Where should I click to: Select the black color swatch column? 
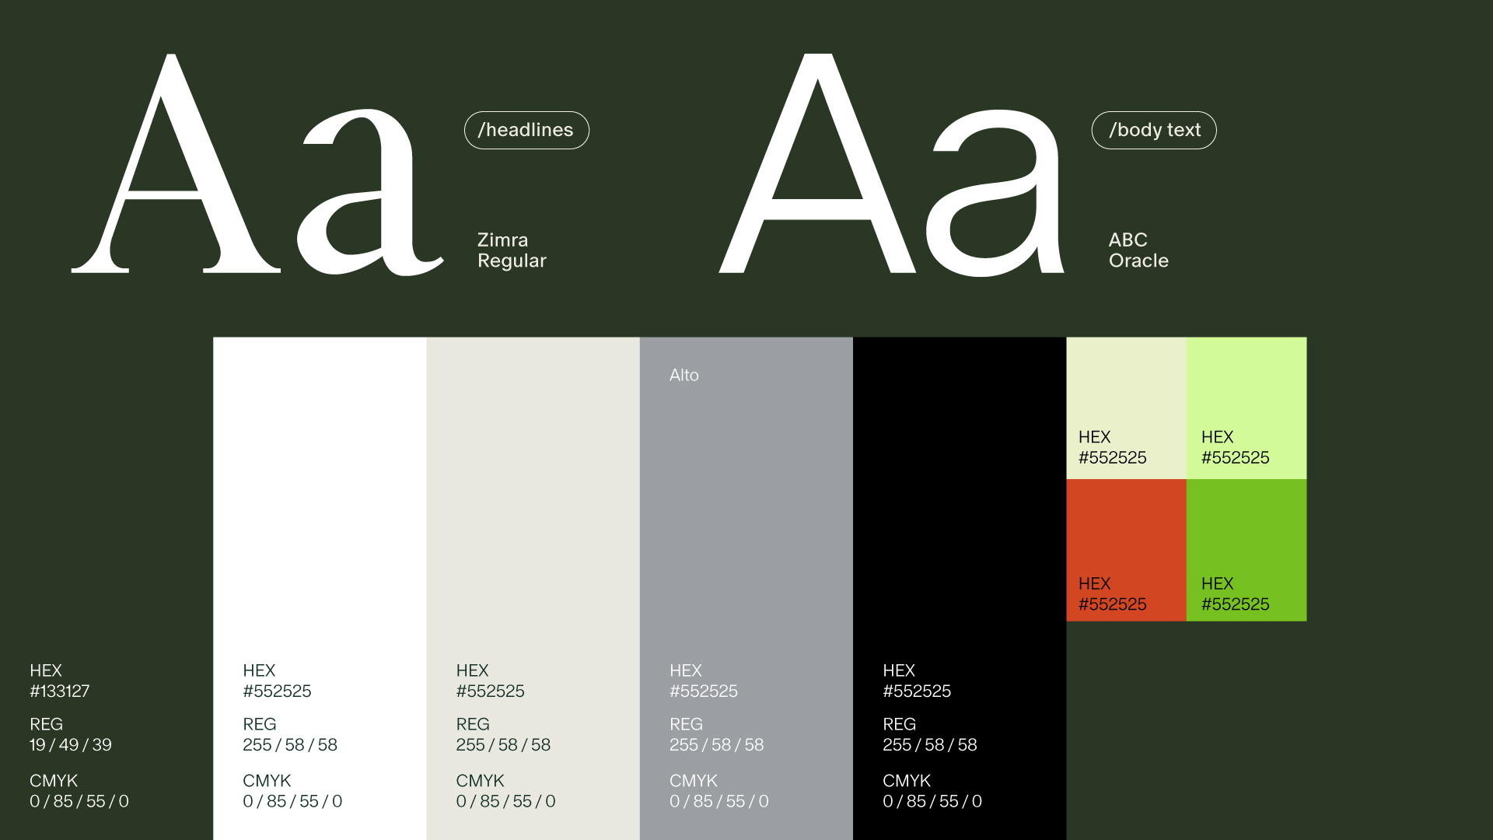(959, 498)
